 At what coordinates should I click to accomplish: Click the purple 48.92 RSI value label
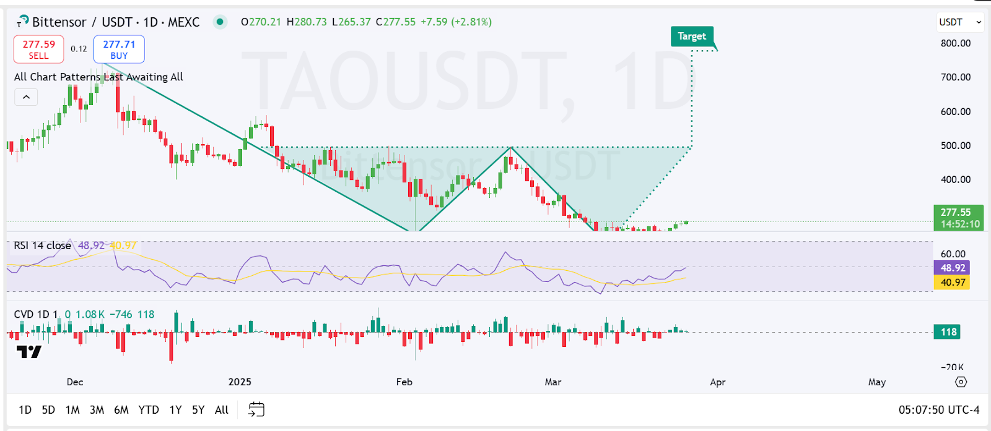coord(953,268)
